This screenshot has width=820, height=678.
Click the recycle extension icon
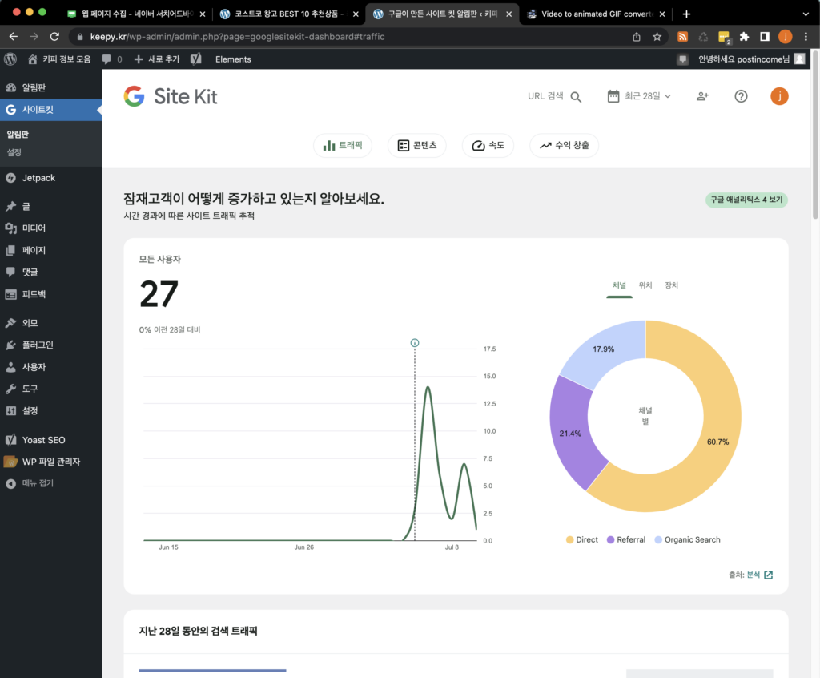tap(703, 37)
